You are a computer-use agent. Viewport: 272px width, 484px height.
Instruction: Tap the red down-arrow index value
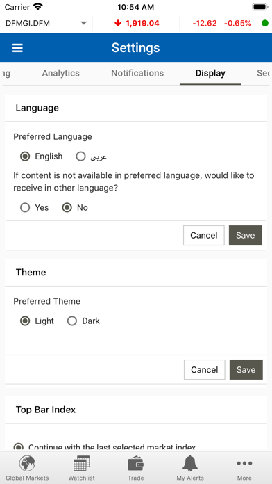(x=137, y=23)
